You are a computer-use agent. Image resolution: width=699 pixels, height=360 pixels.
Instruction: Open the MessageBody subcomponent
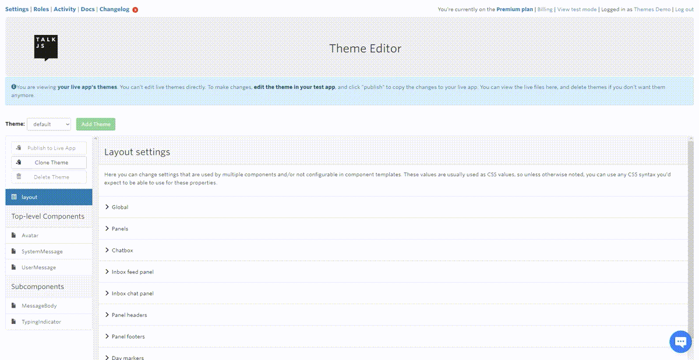pyautogui.click(x=49, y=305)
